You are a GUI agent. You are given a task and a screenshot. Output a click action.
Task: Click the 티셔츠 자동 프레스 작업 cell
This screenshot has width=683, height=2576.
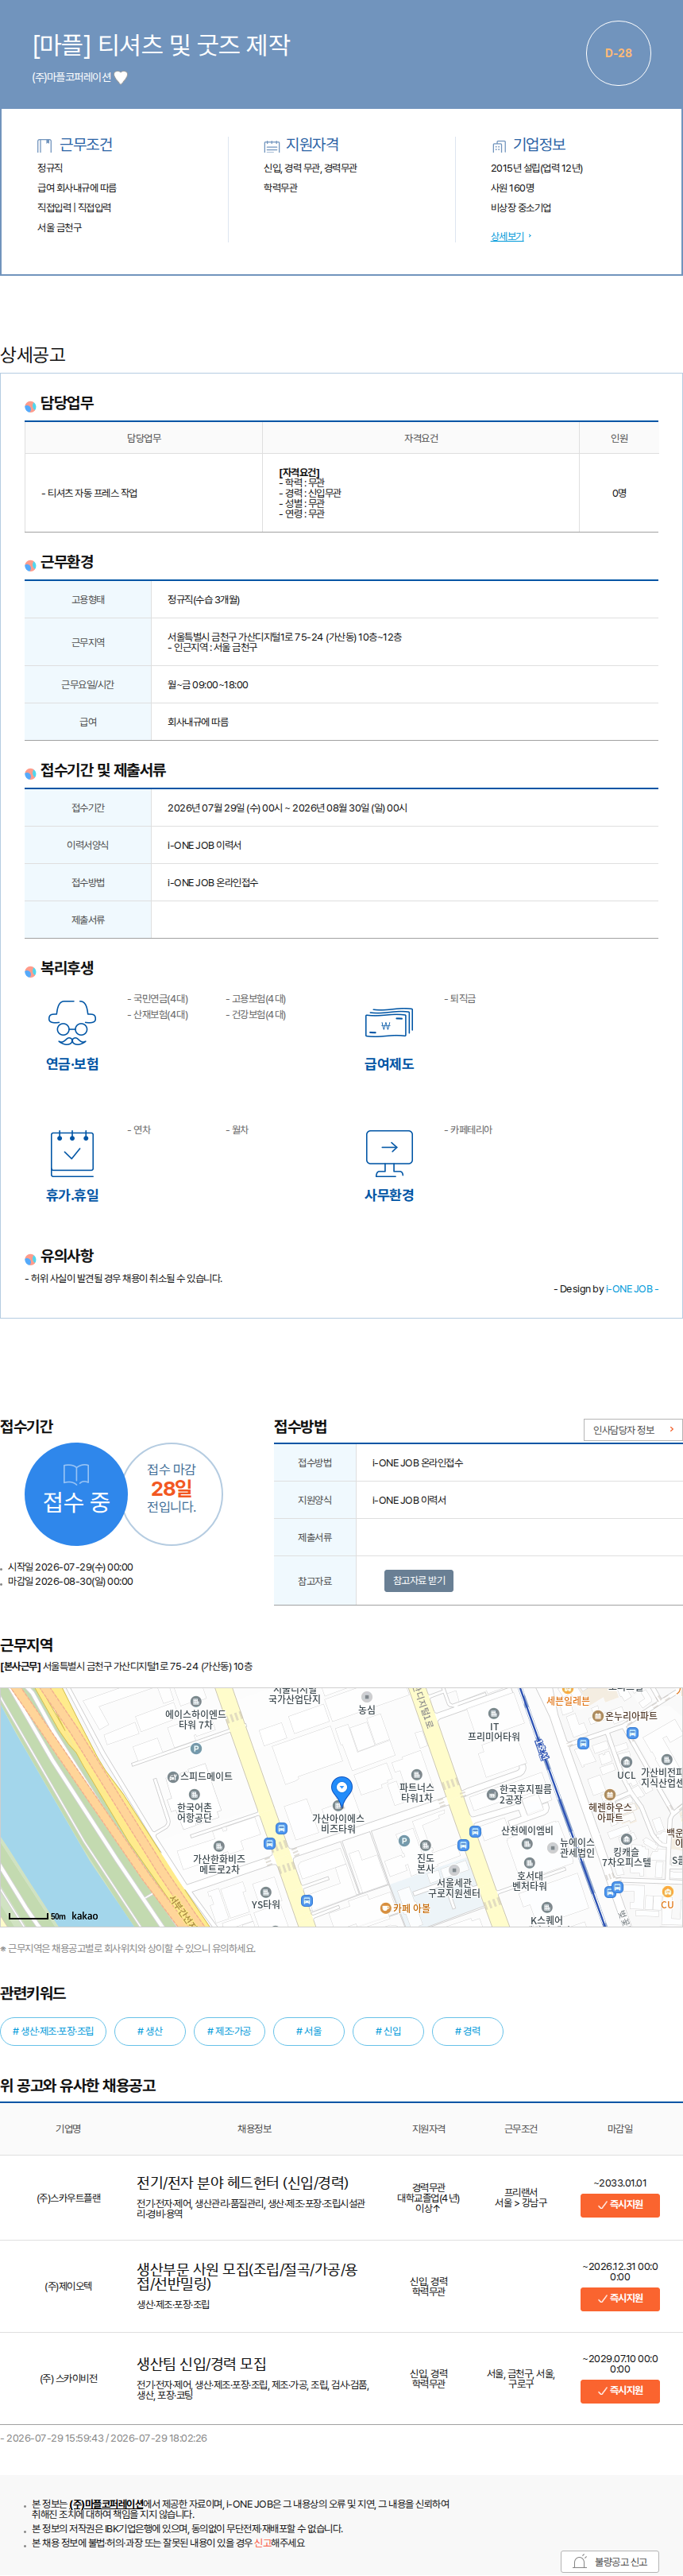[x=144, y=493]
